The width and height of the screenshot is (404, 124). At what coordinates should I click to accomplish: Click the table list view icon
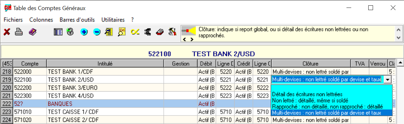coord(58,32)
